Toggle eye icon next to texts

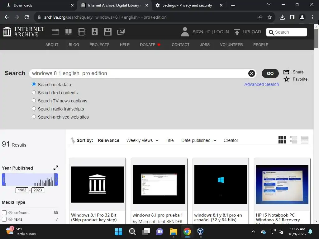point(10,219)
